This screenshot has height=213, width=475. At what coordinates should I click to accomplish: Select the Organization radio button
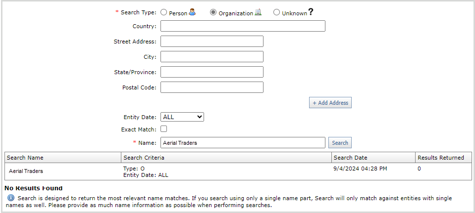[213, 13]
